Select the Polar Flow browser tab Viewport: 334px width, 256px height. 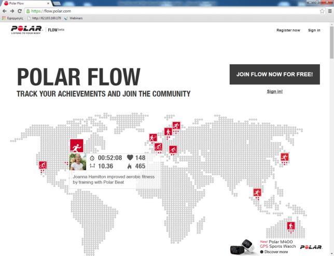(x=25, y=4)
